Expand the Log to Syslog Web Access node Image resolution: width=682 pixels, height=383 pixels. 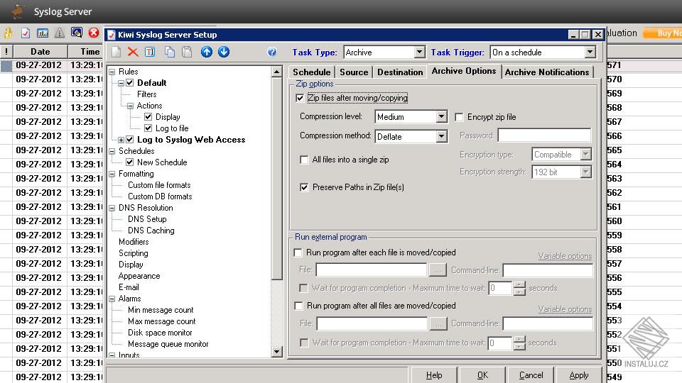click(121, 140)
